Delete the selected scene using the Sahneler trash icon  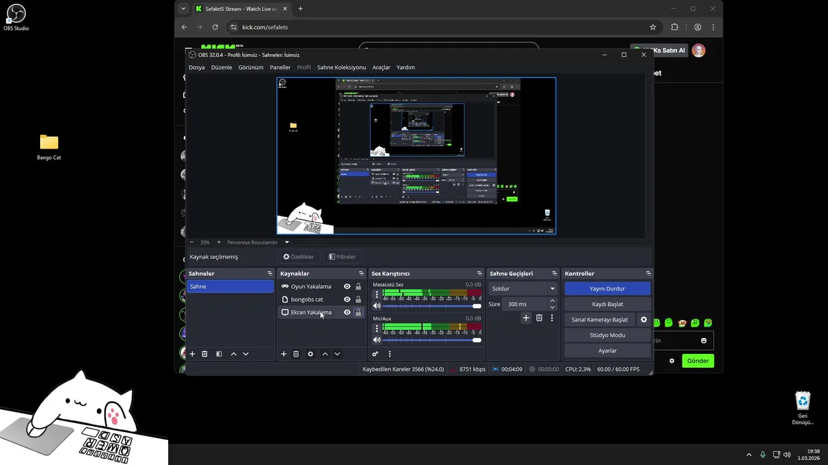pyautogui.click(x=204, y=354)
